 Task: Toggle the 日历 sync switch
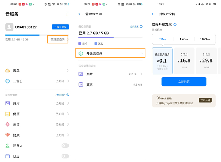65,156
